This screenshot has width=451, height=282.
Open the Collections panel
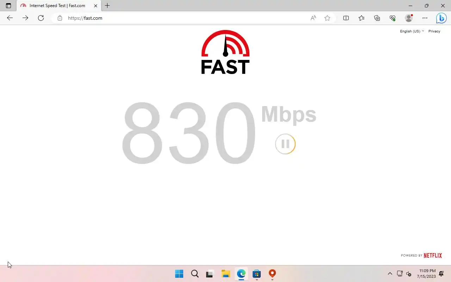(377, 18)
